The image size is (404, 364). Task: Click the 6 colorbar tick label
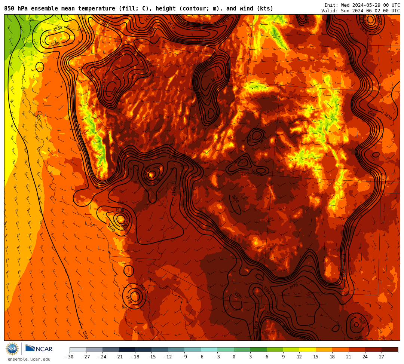tap(267, 357)
